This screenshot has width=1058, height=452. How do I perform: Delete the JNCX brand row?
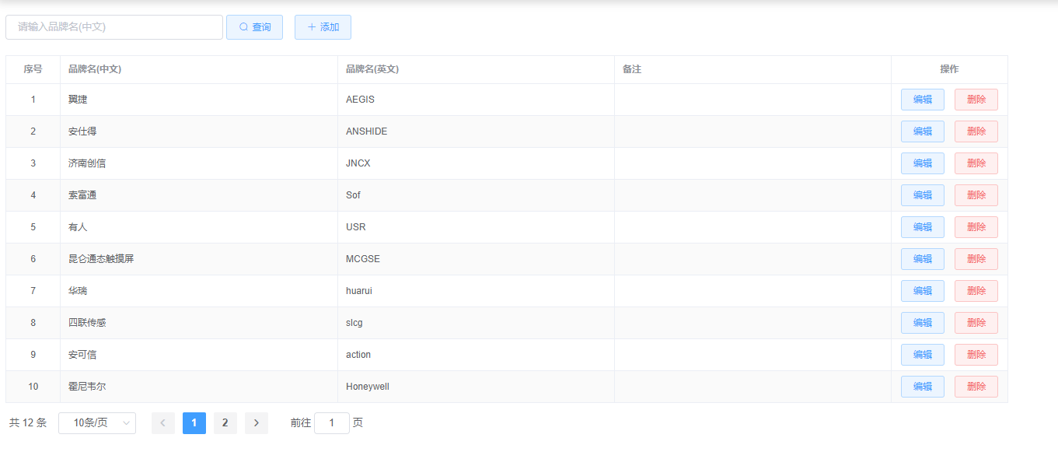point(976,163)
